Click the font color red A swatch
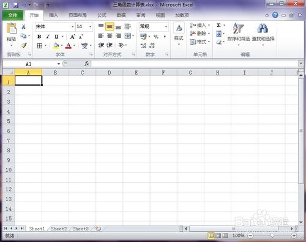 tap(69, 45)
